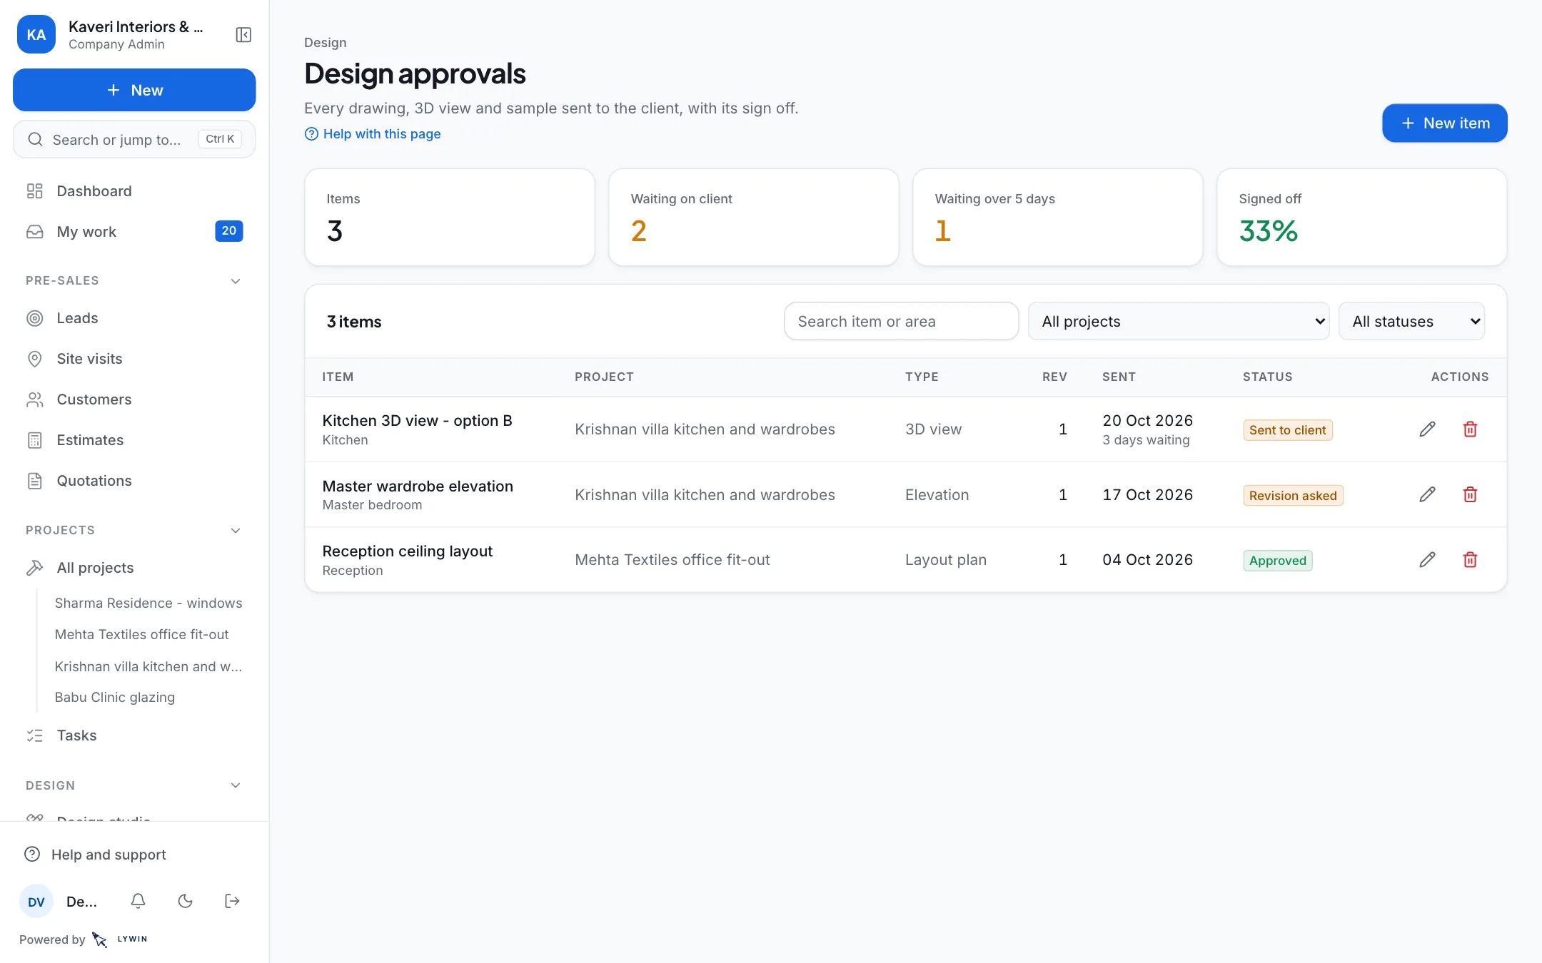Edit Kitchen 3D view - option B item
Image resolution: width=1542 pixels, height=963 pixels.
click(1427, 429)
